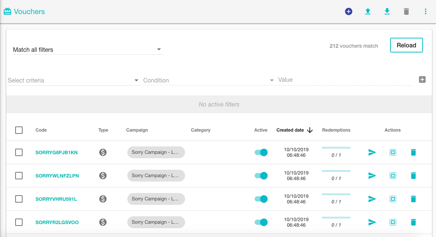Click the Created date sort arrow
This screenshot has width=436, height=237.
pos(310,130)
